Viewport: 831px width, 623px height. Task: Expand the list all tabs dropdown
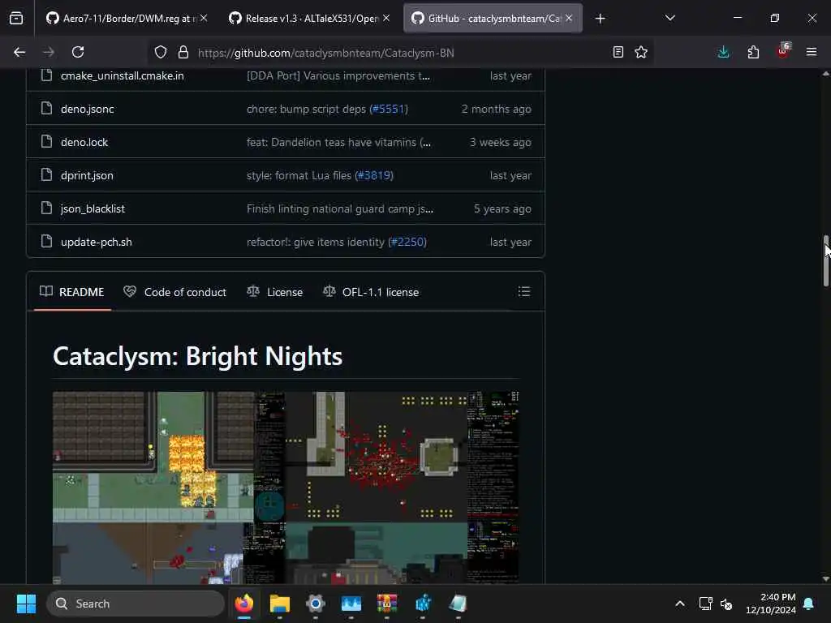click(x=670, y=19)
